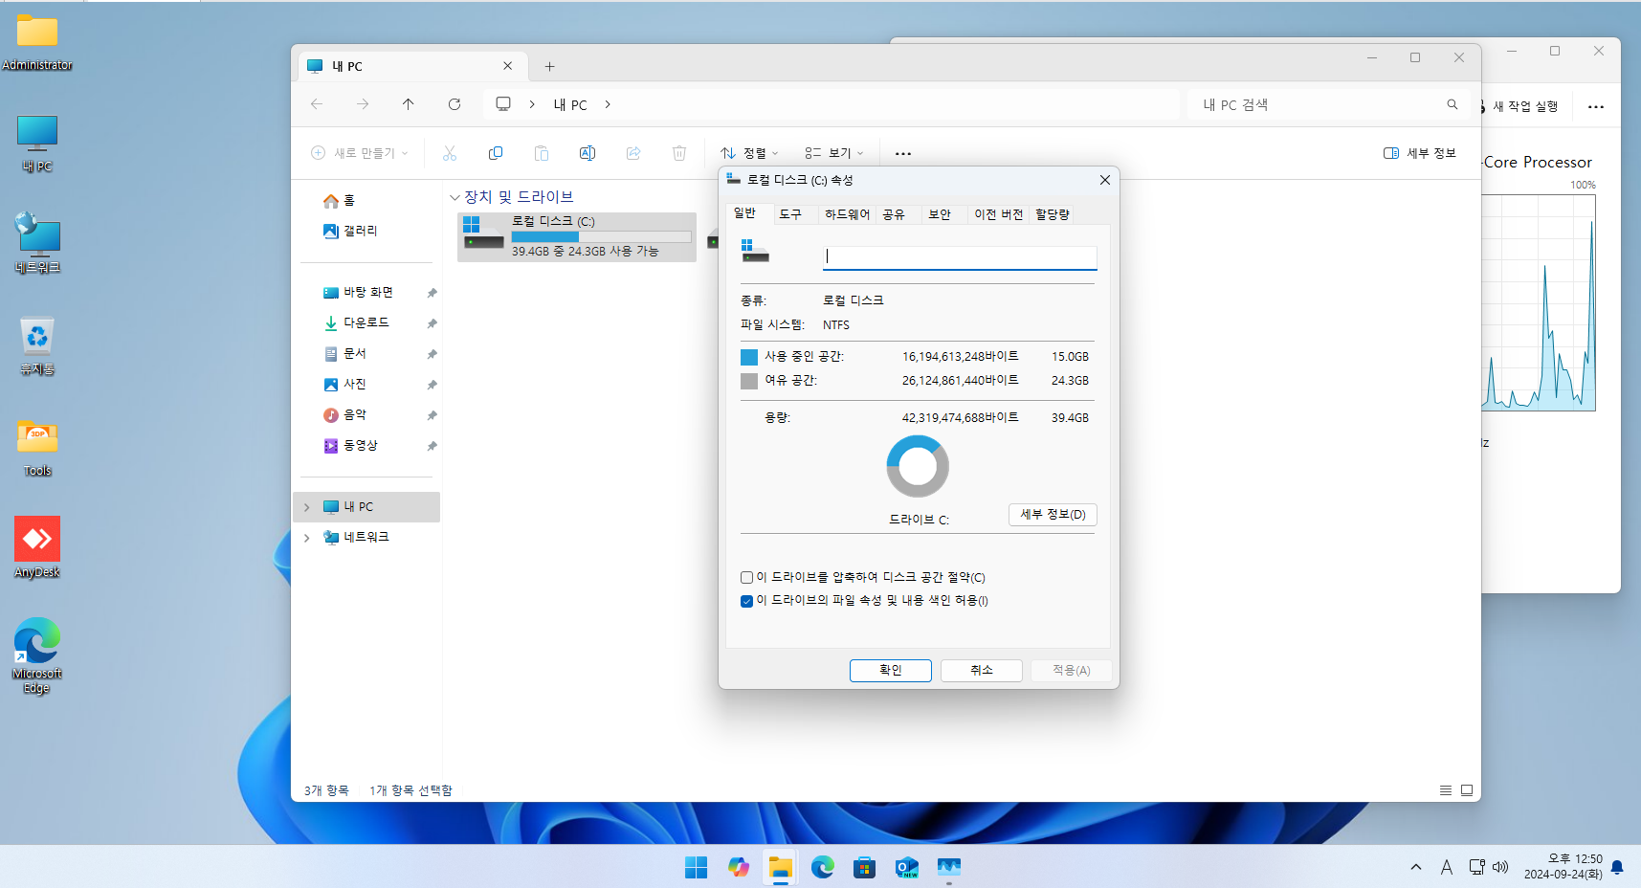Click the Back arrow in Explorer navigation
1641x888 pixels.
317,104
